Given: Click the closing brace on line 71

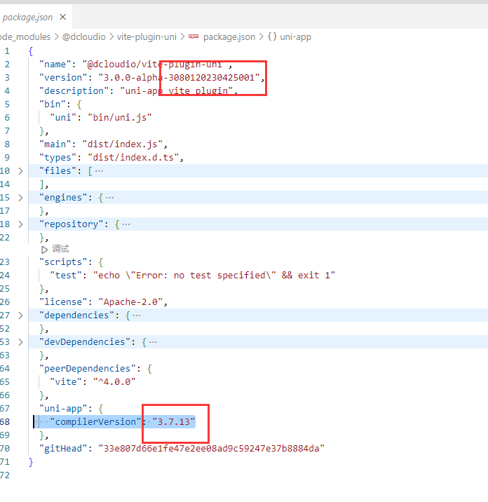Looking at the screenshot, I should click(31, 462).
